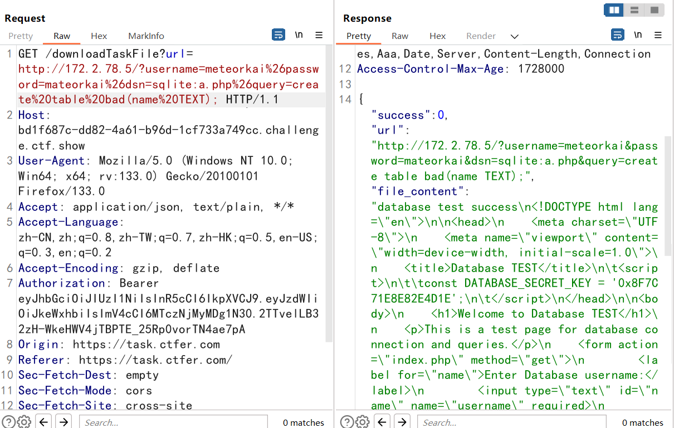The height and width of the screenshot is (428, 674).
Task: Click the Request pane vertical scrollbar
Action: pyautogui.click(x=329, y=195)
